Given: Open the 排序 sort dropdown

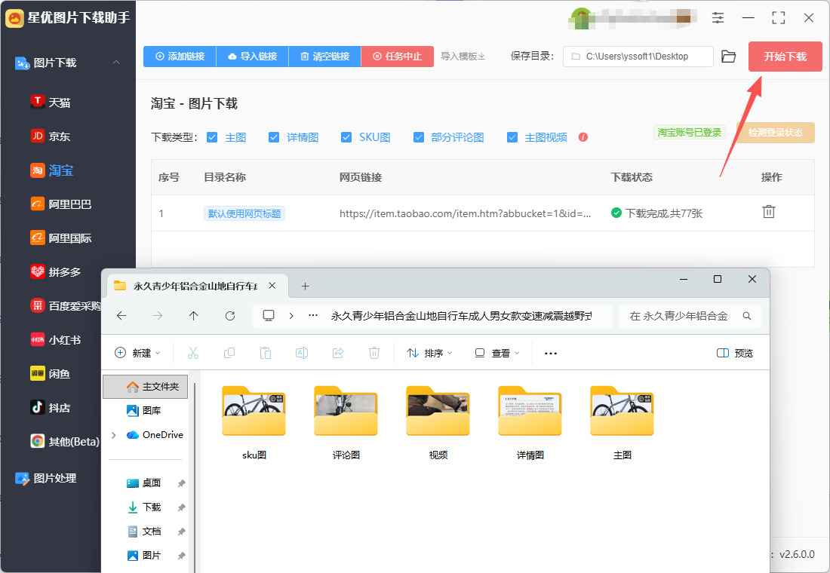Looking at the screenshot, I should point(429,353).
